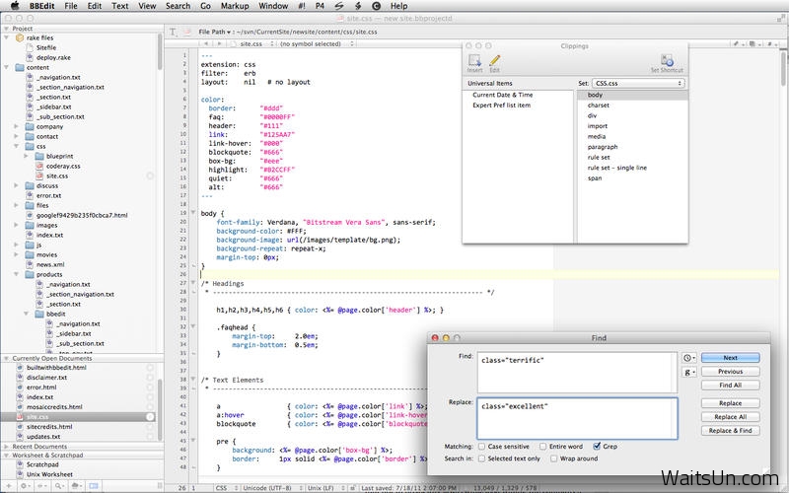
Task: Click the blueprint folder icon
Action: [x=39, y=157]
